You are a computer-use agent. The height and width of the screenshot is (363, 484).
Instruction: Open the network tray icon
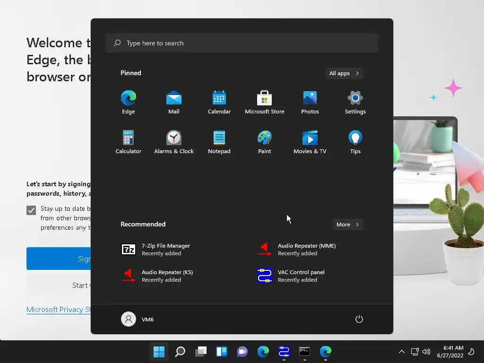click(x=415, y=352)
